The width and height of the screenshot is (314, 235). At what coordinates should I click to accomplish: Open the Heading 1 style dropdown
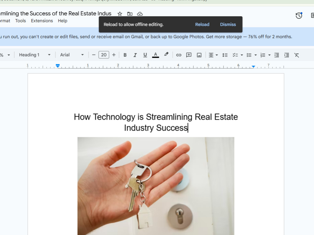coord(35,55)
